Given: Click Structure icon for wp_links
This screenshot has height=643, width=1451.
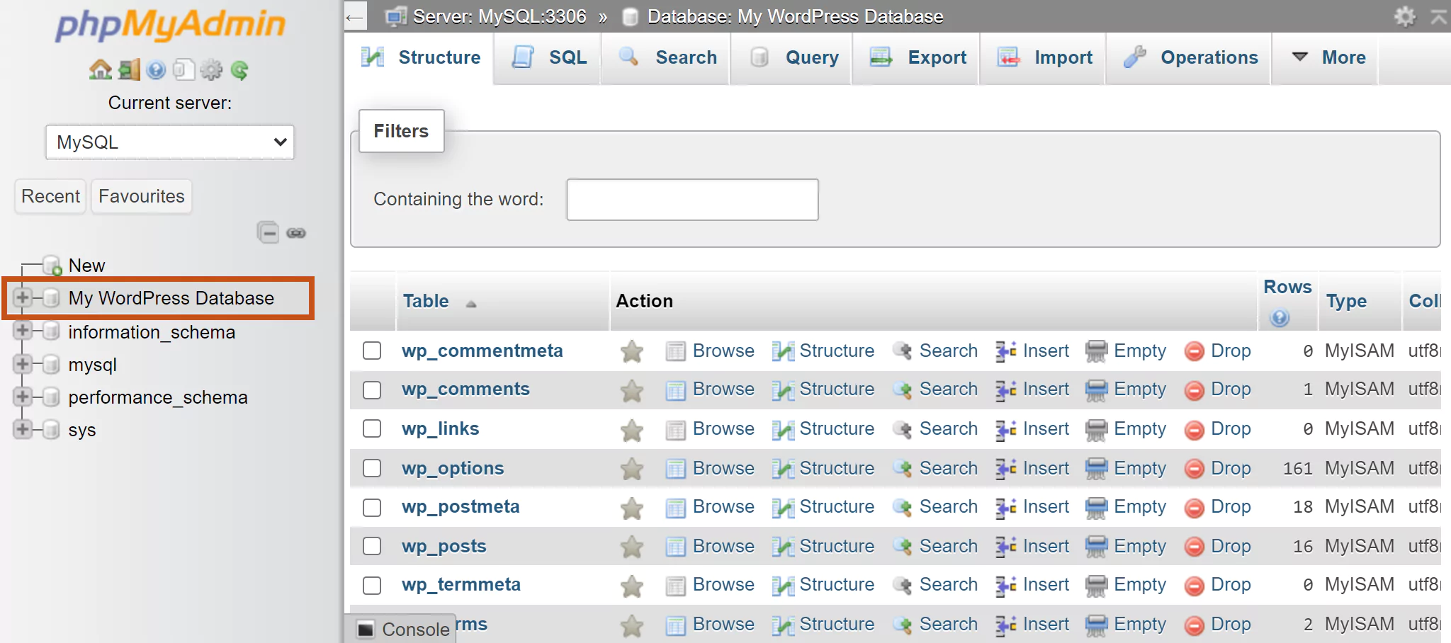Looking at the screenshot, I should coord(783,430).
